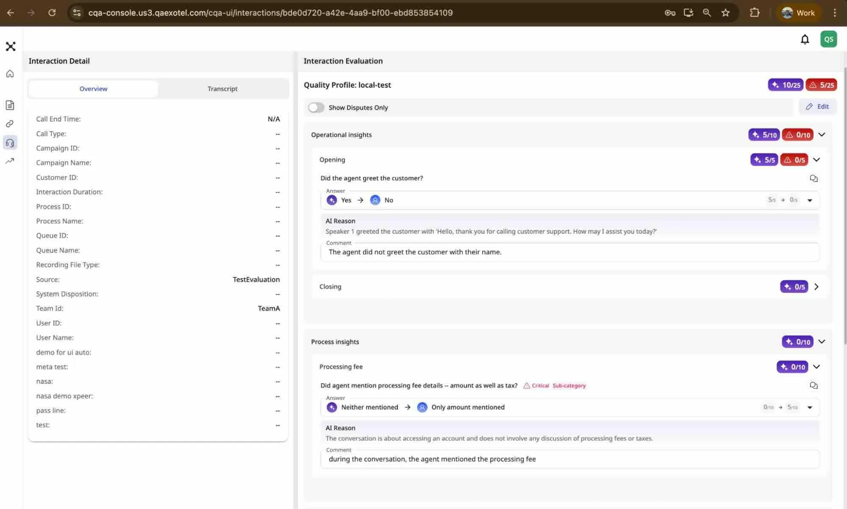Viewport: 847px width, 509px height.
Task: Click comment field about greeting customer
Action: pyautogui.click(x=570, y=252)
